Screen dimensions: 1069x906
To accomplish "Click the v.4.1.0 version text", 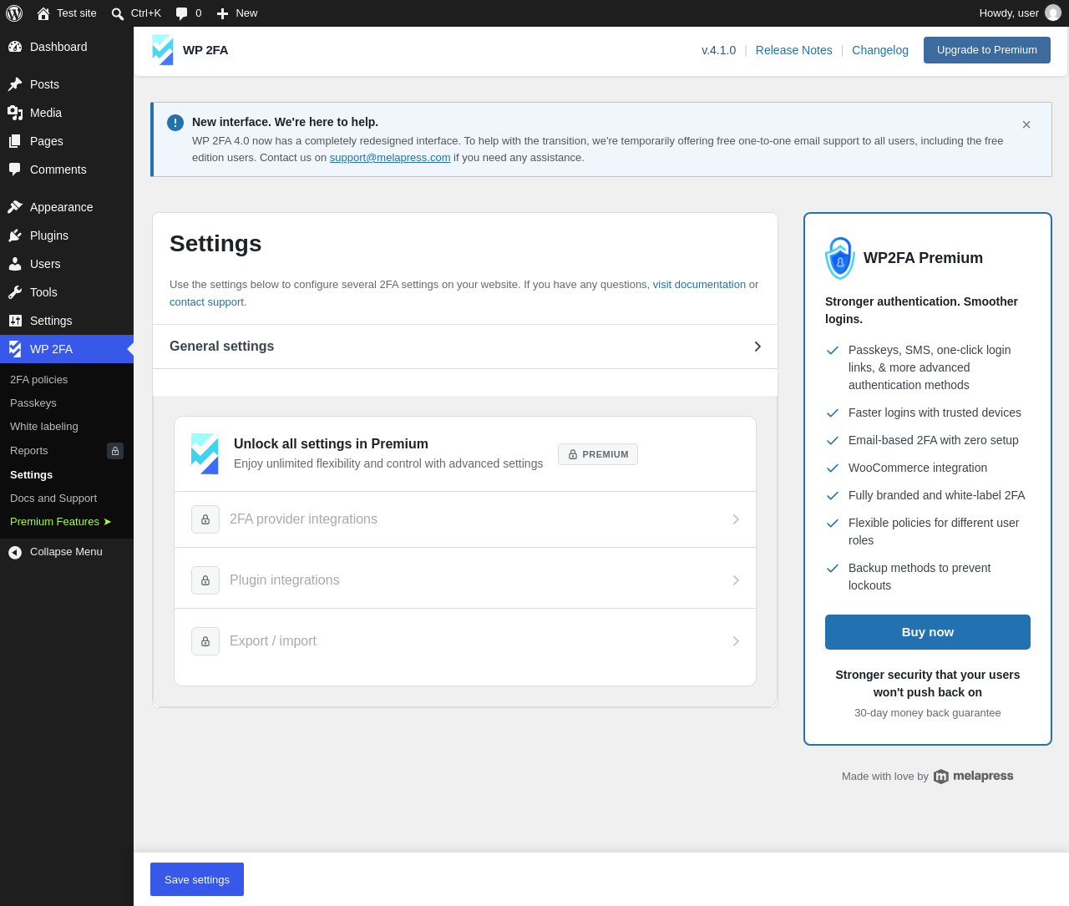I will pos(719,50).
